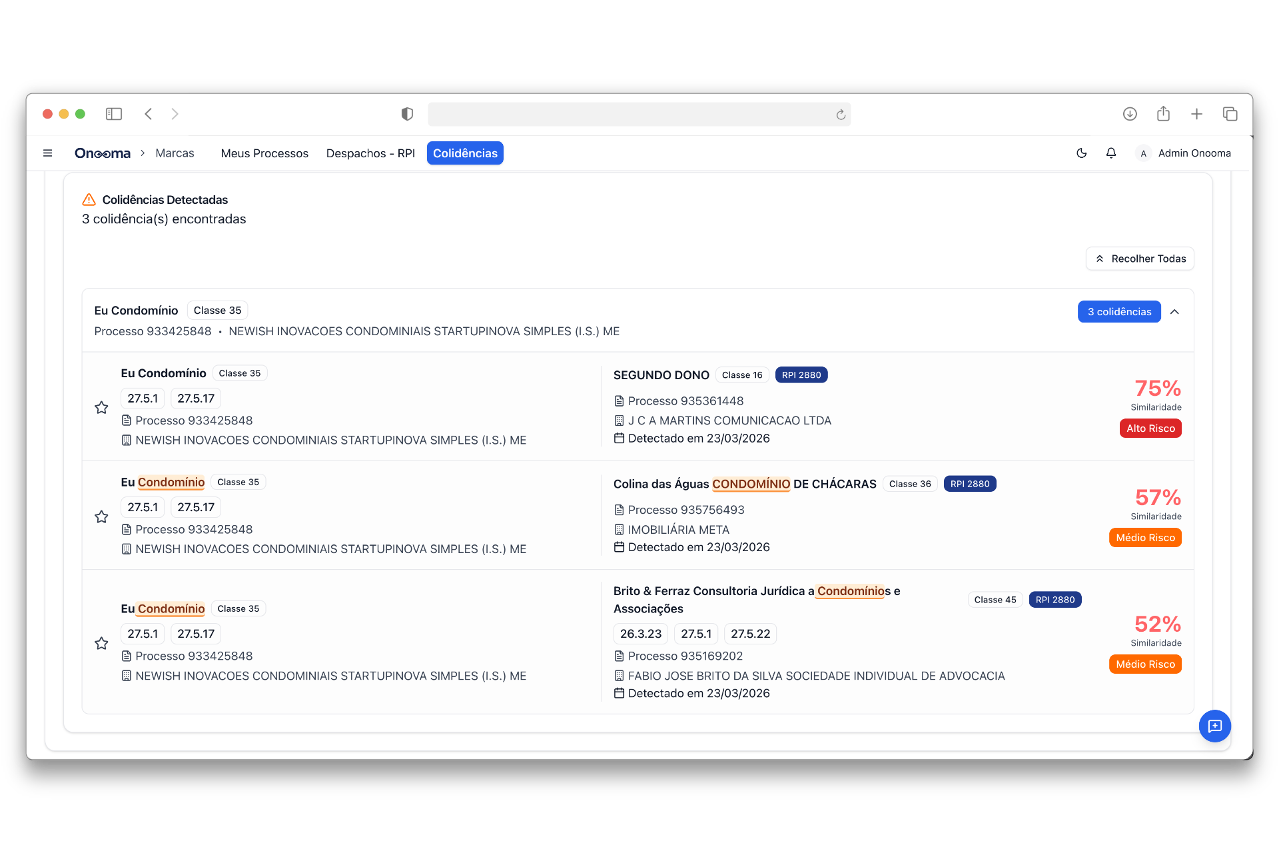Click the breadcrumb chevron after Onooma
The image size is (1279, 853).
pyautogui.click(x=142, y=153)
